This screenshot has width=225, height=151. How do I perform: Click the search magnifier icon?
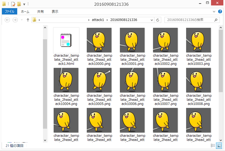(216, 20)
